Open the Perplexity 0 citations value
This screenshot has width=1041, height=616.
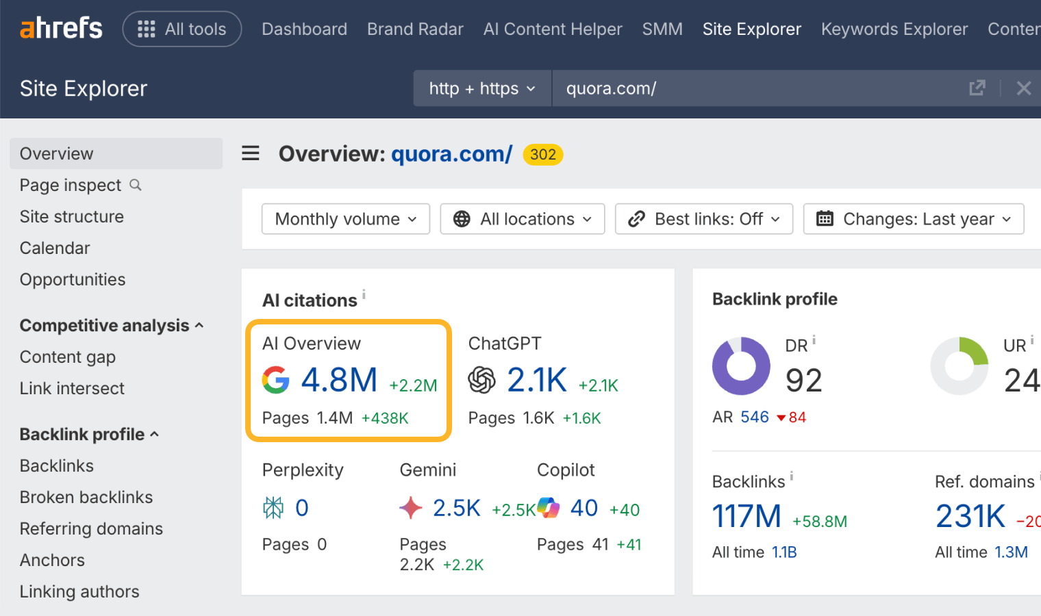pos(302,508)
